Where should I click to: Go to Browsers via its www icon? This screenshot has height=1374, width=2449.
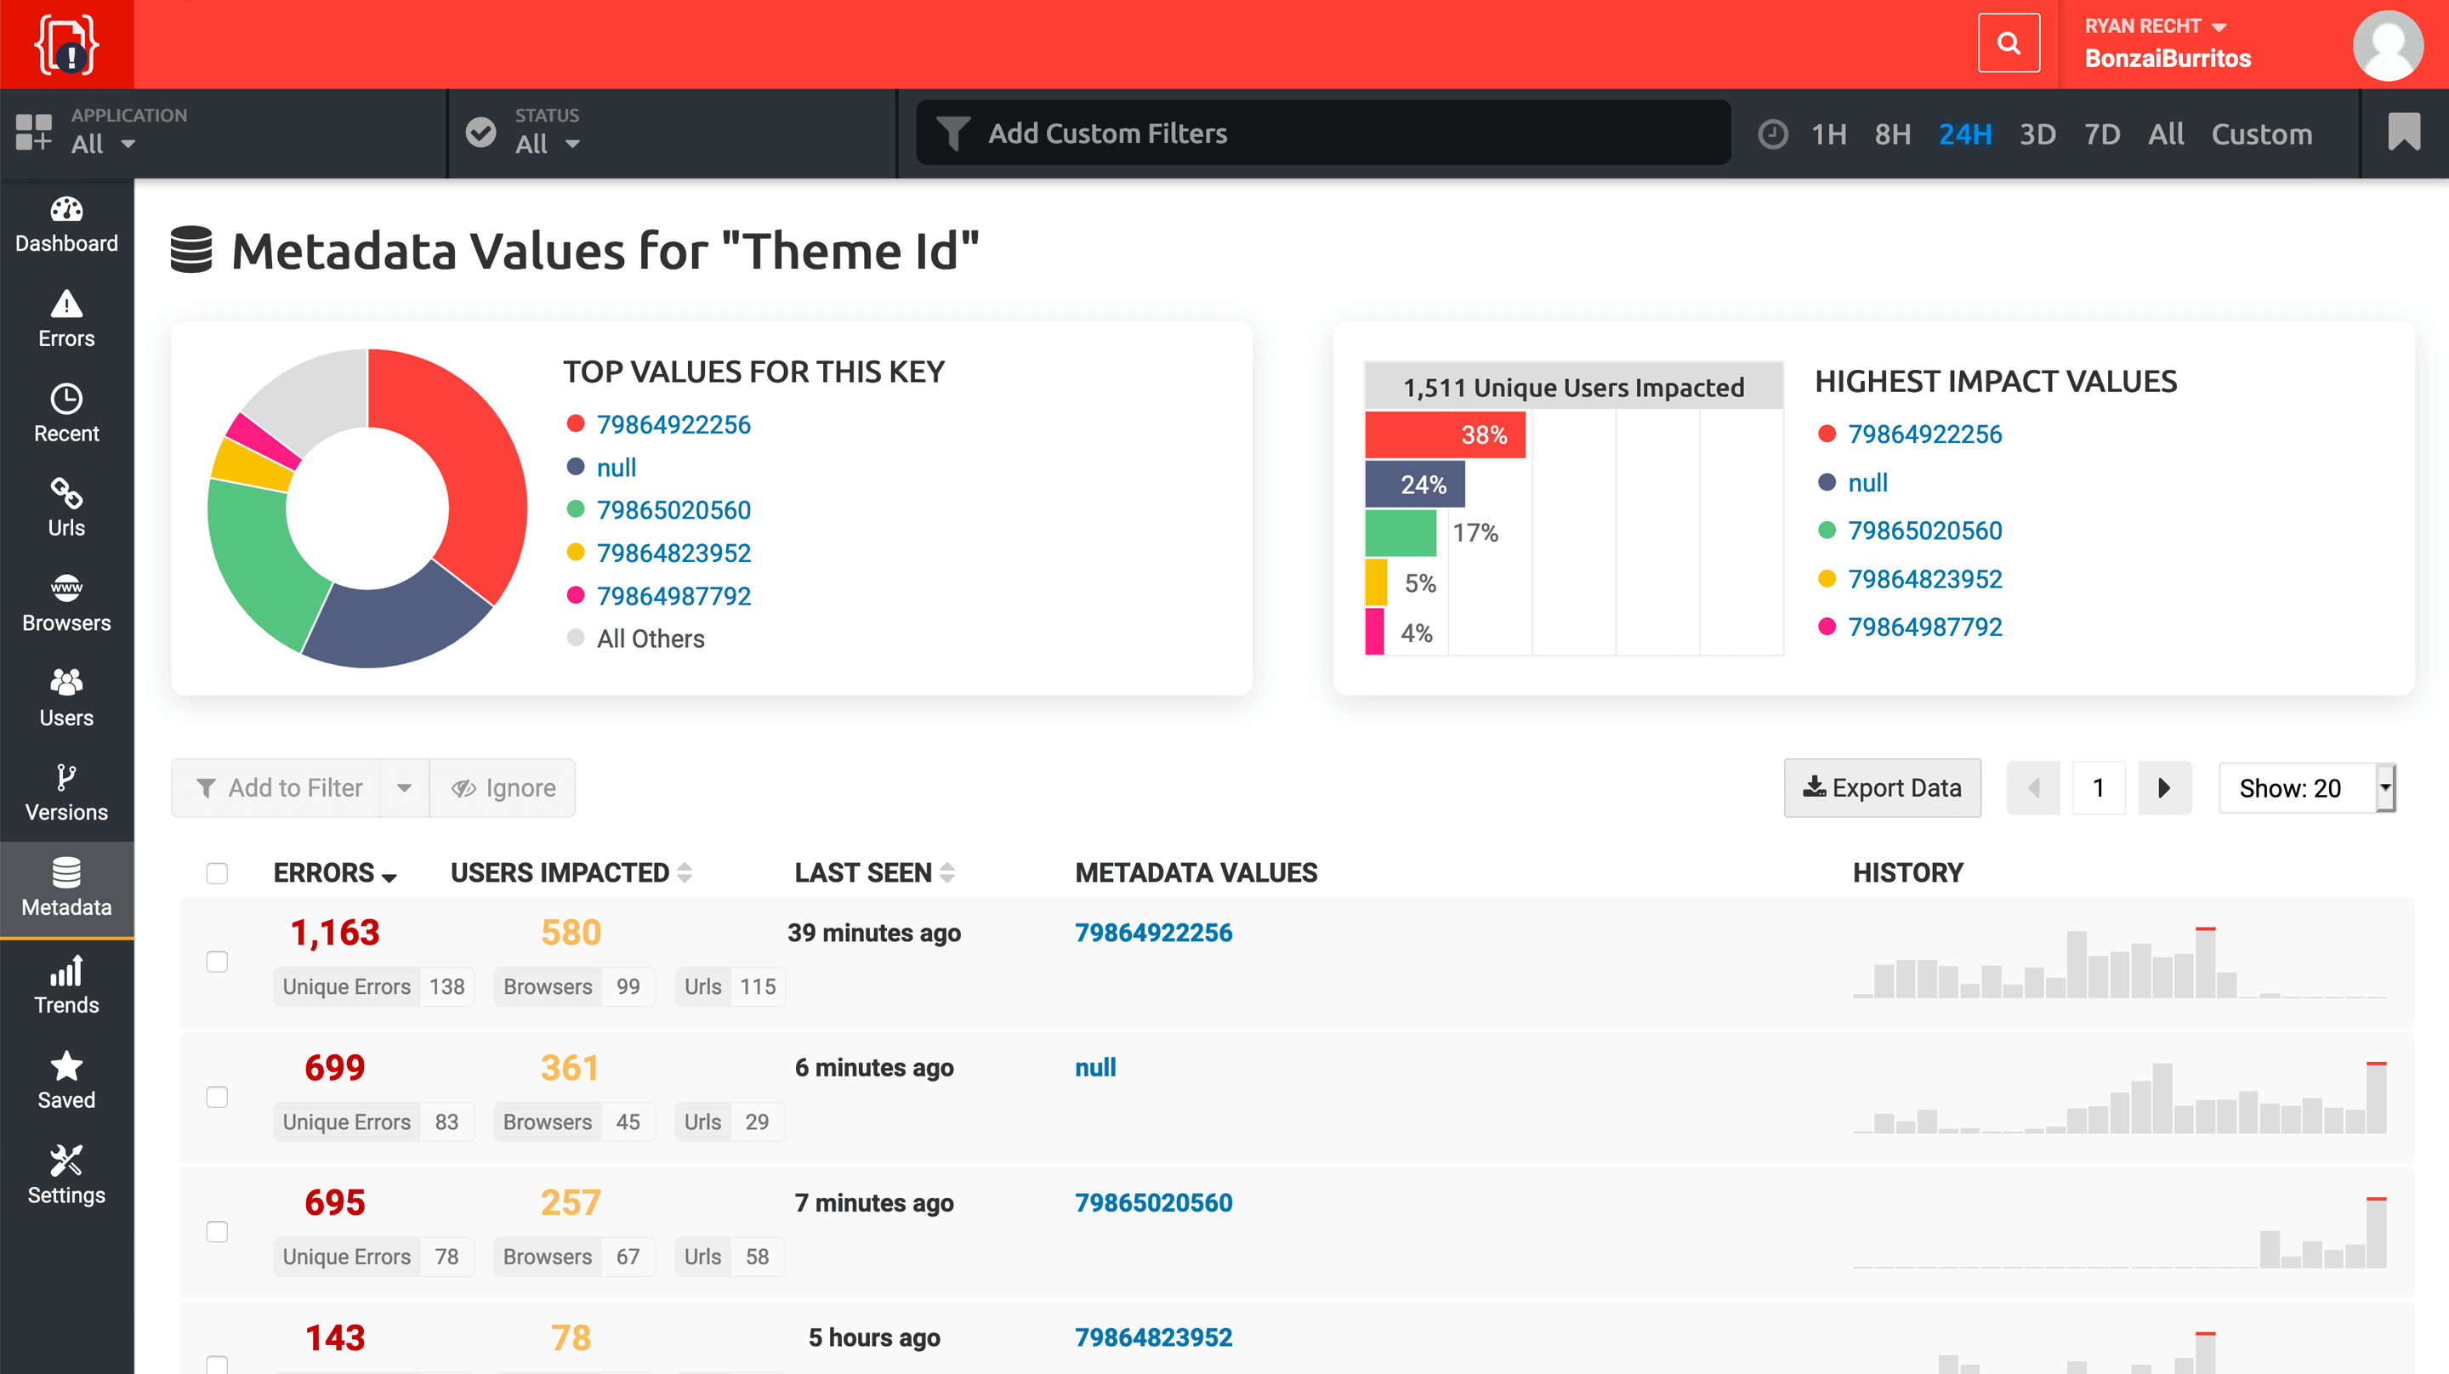click(66, 588)
